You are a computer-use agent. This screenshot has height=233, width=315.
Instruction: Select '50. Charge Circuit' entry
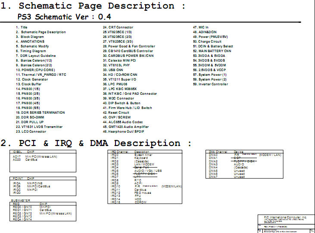click(207, 42)
